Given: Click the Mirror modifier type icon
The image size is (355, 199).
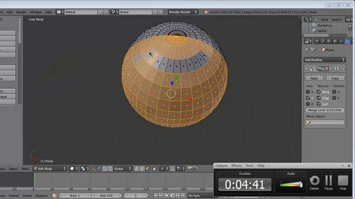Looking at the screenshot, I should point(313,69).
